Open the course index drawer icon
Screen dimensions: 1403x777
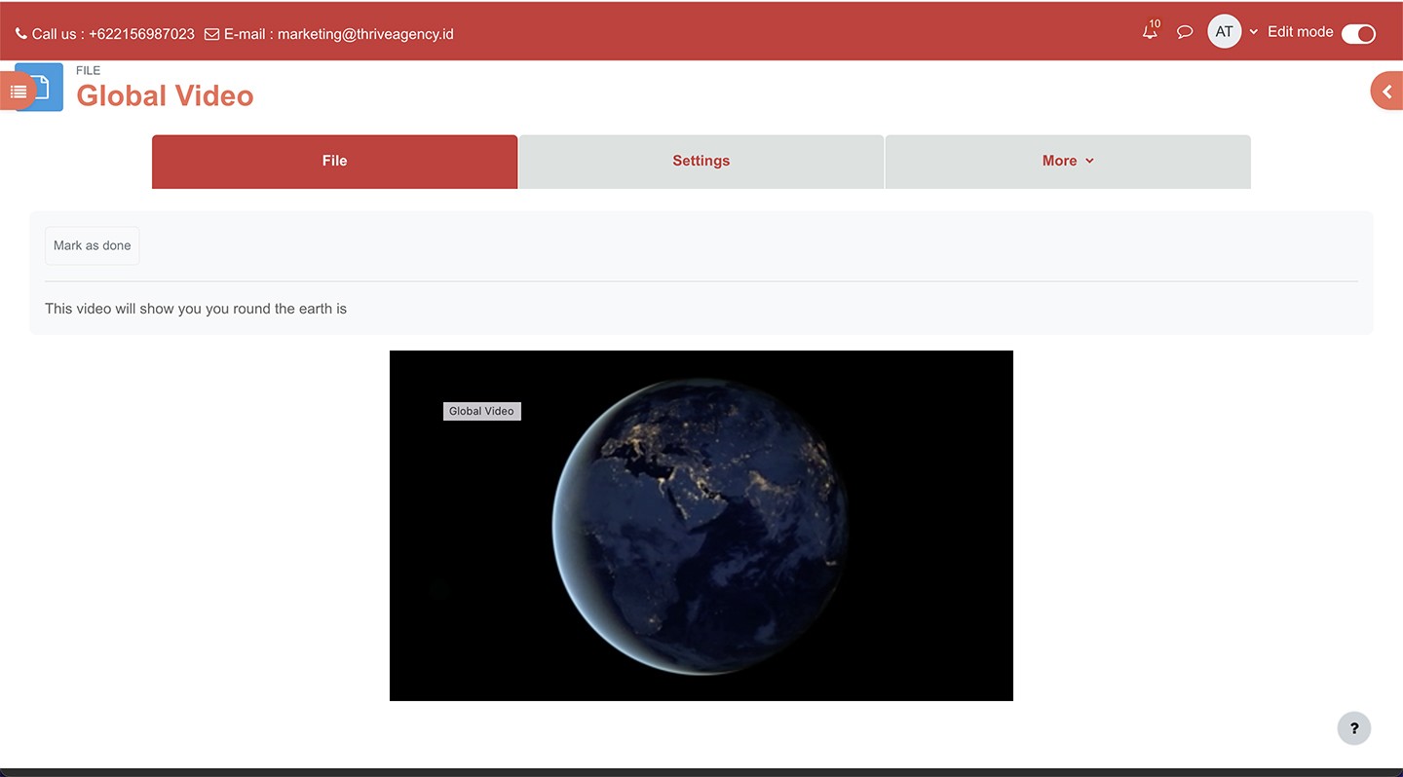pyautogui.click(x=18, y=92)
